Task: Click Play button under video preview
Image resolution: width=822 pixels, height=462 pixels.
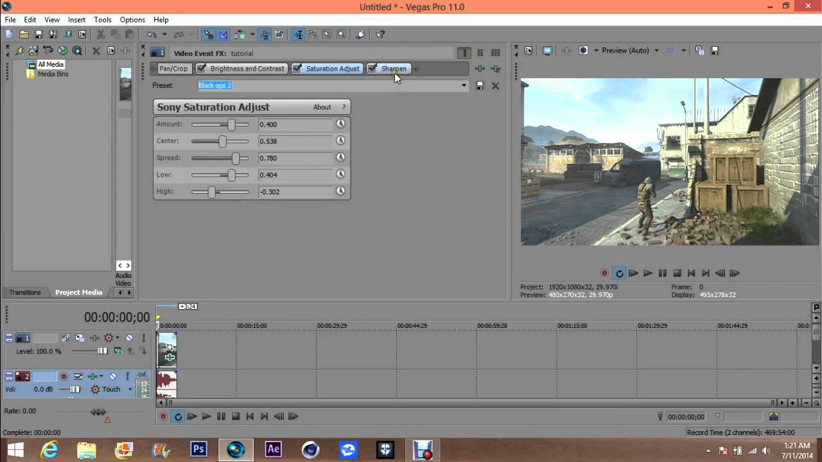Action: (x=648, y=273)
